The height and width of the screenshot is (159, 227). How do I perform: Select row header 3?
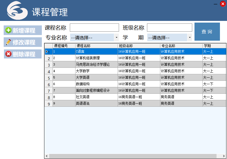49,64
